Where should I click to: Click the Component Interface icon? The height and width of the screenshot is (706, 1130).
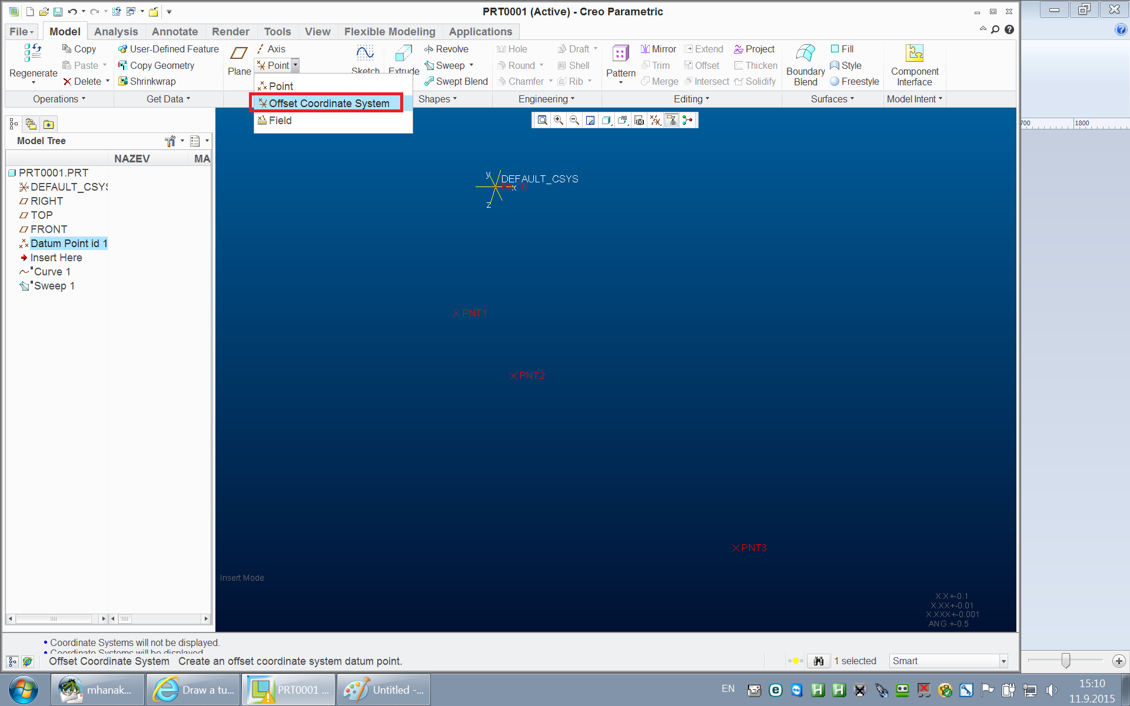[x=915, y=65]
